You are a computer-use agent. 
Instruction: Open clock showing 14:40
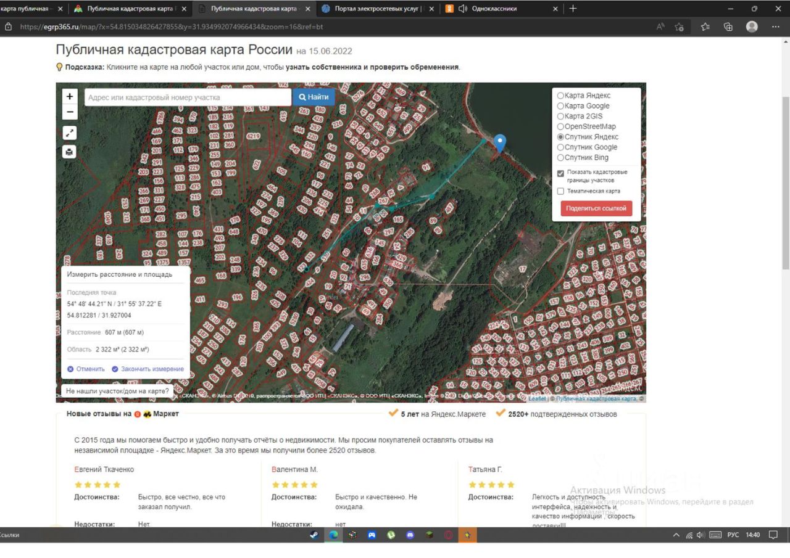pyautogui.click(x=752, y=535)
